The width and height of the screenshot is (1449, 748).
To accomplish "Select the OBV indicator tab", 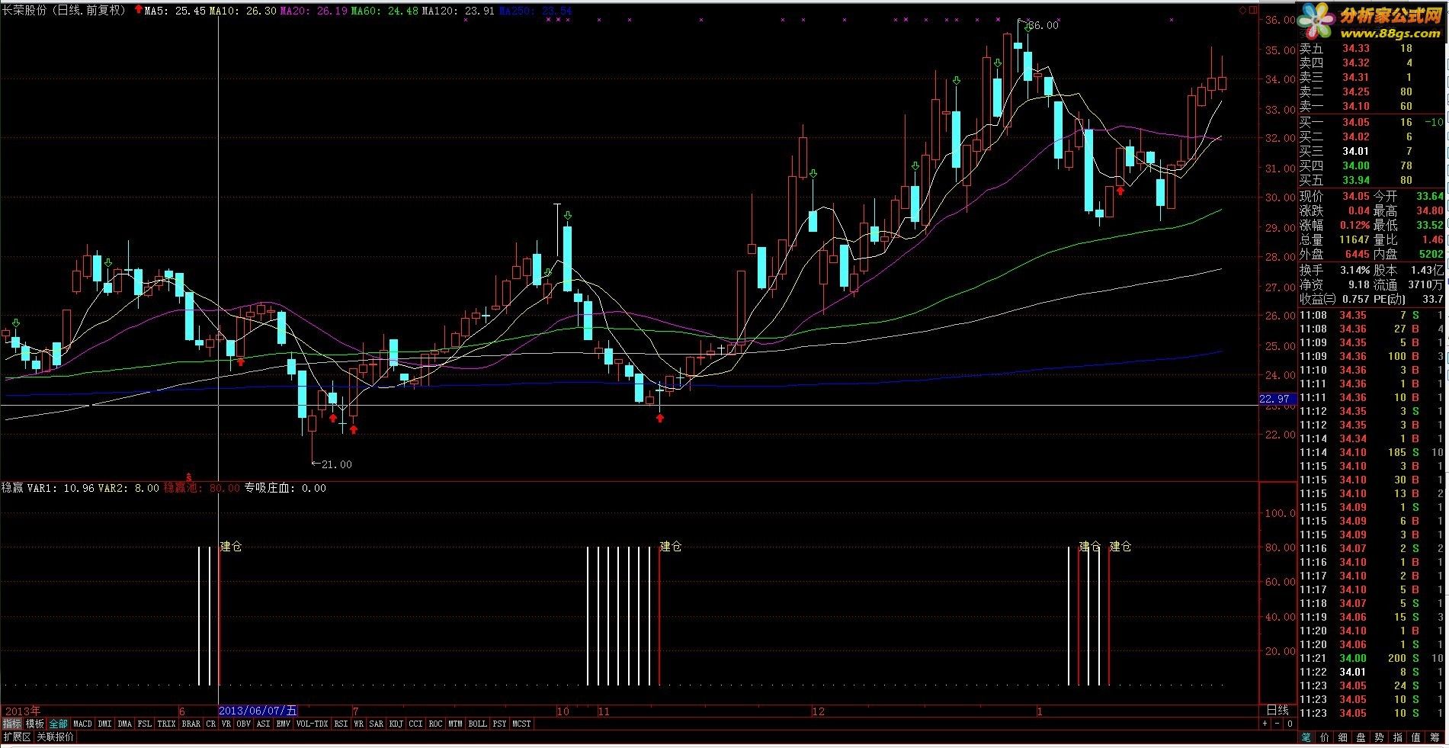I will pos(244,724).
